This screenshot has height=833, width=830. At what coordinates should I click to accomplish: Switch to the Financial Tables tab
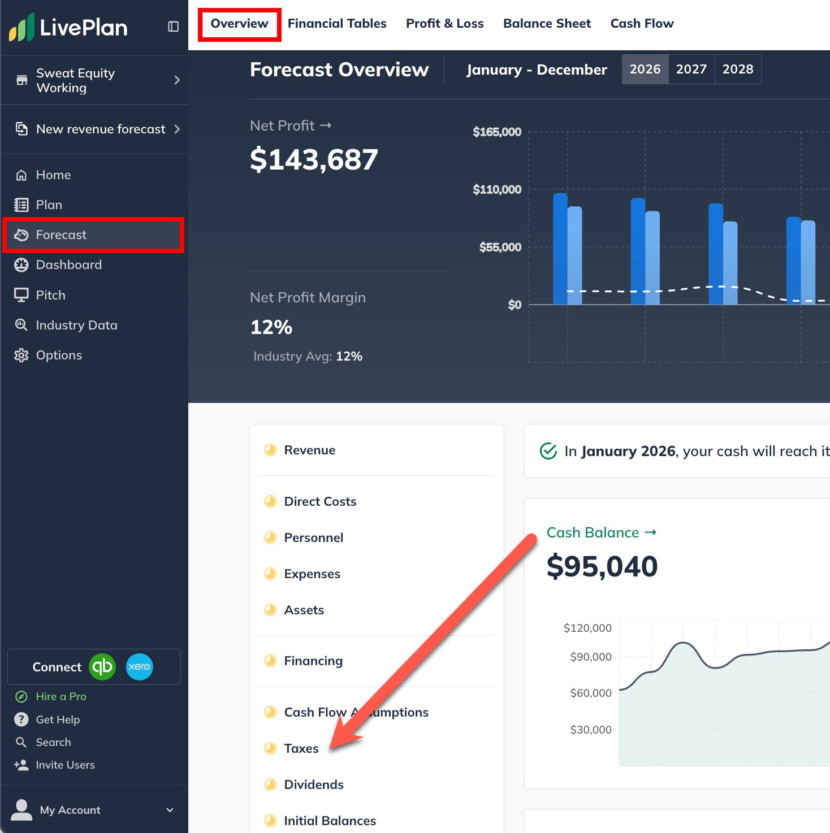point(337,24)
